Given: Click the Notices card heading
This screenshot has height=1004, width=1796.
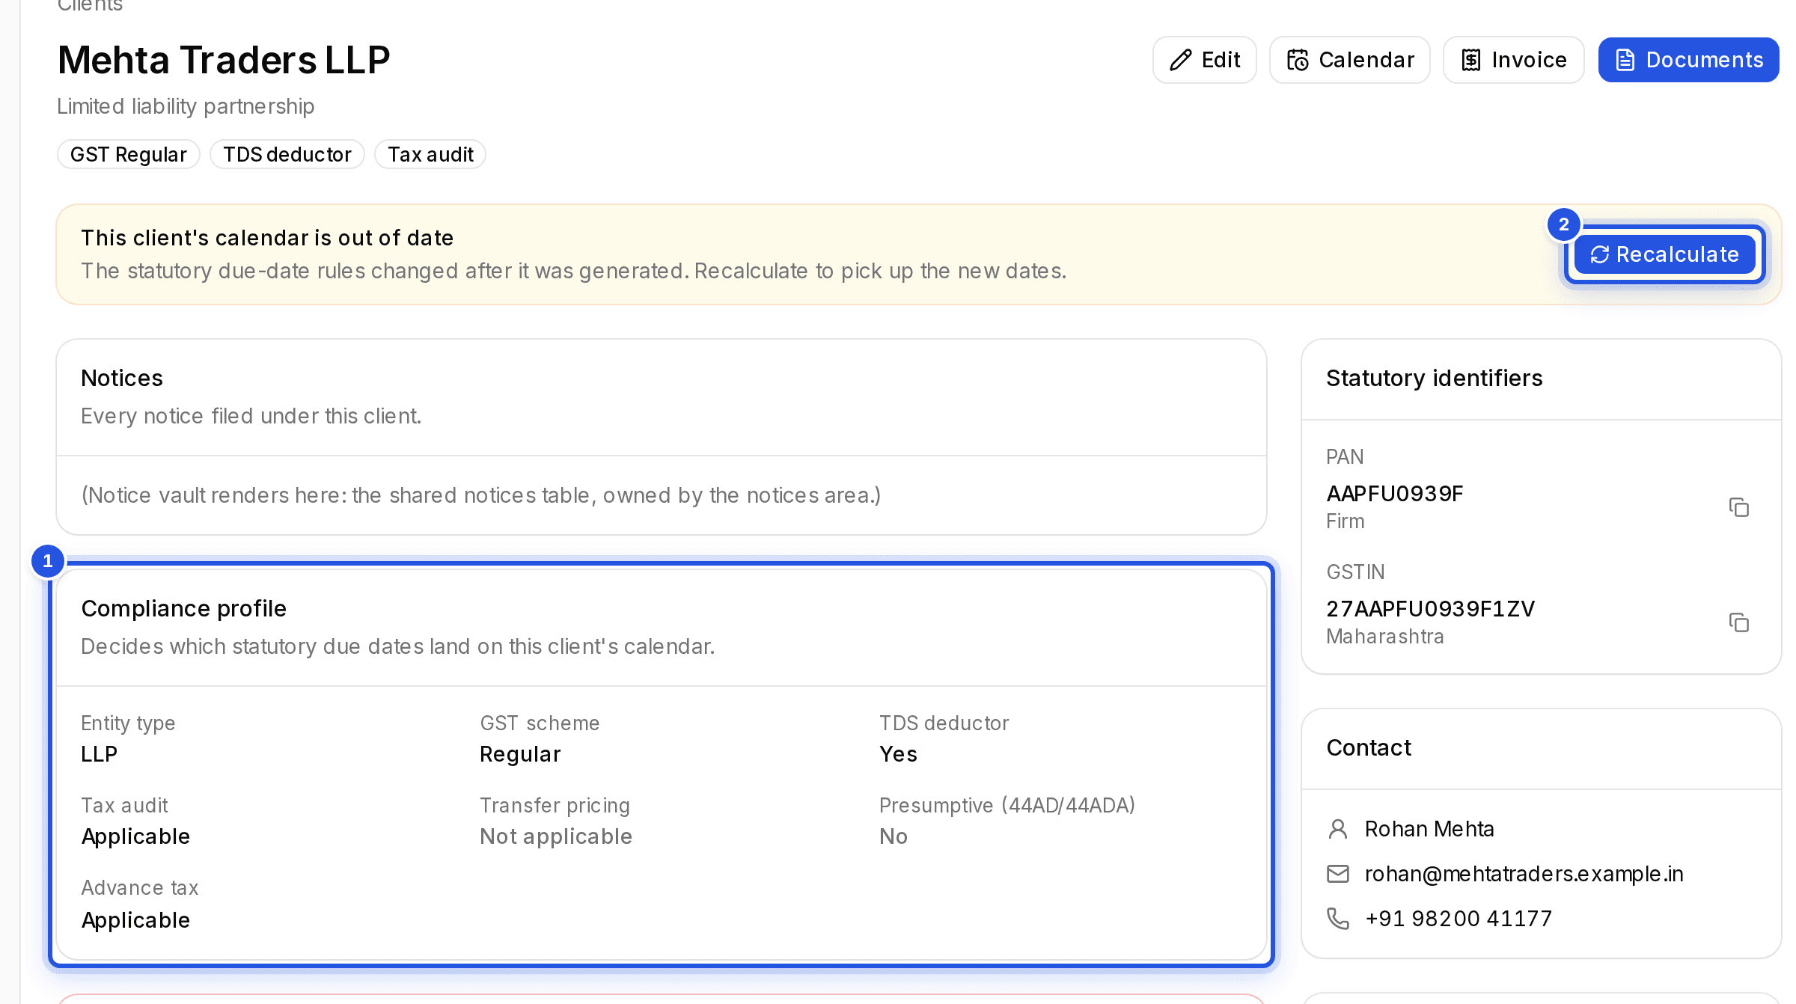Looking at the screenshot, I should point(122,378).
